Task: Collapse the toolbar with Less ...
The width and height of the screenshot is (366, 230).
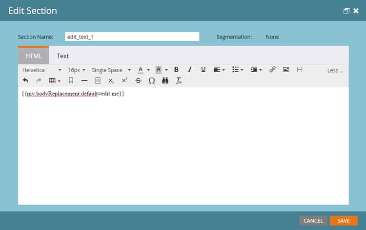Action: 335,70
